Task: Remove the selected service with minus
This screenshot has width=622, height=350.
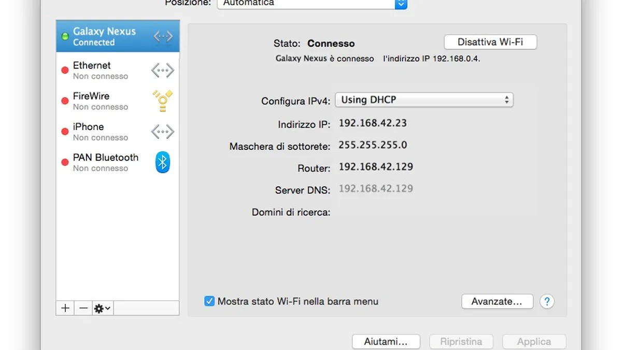Action: (83, 308)
